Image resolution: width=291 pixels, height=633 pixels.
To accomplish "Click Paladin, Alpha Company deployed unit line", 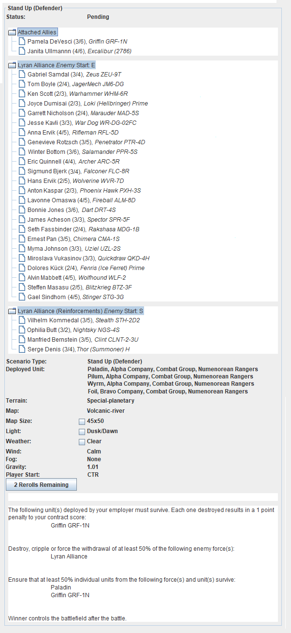I will (173, 369).
